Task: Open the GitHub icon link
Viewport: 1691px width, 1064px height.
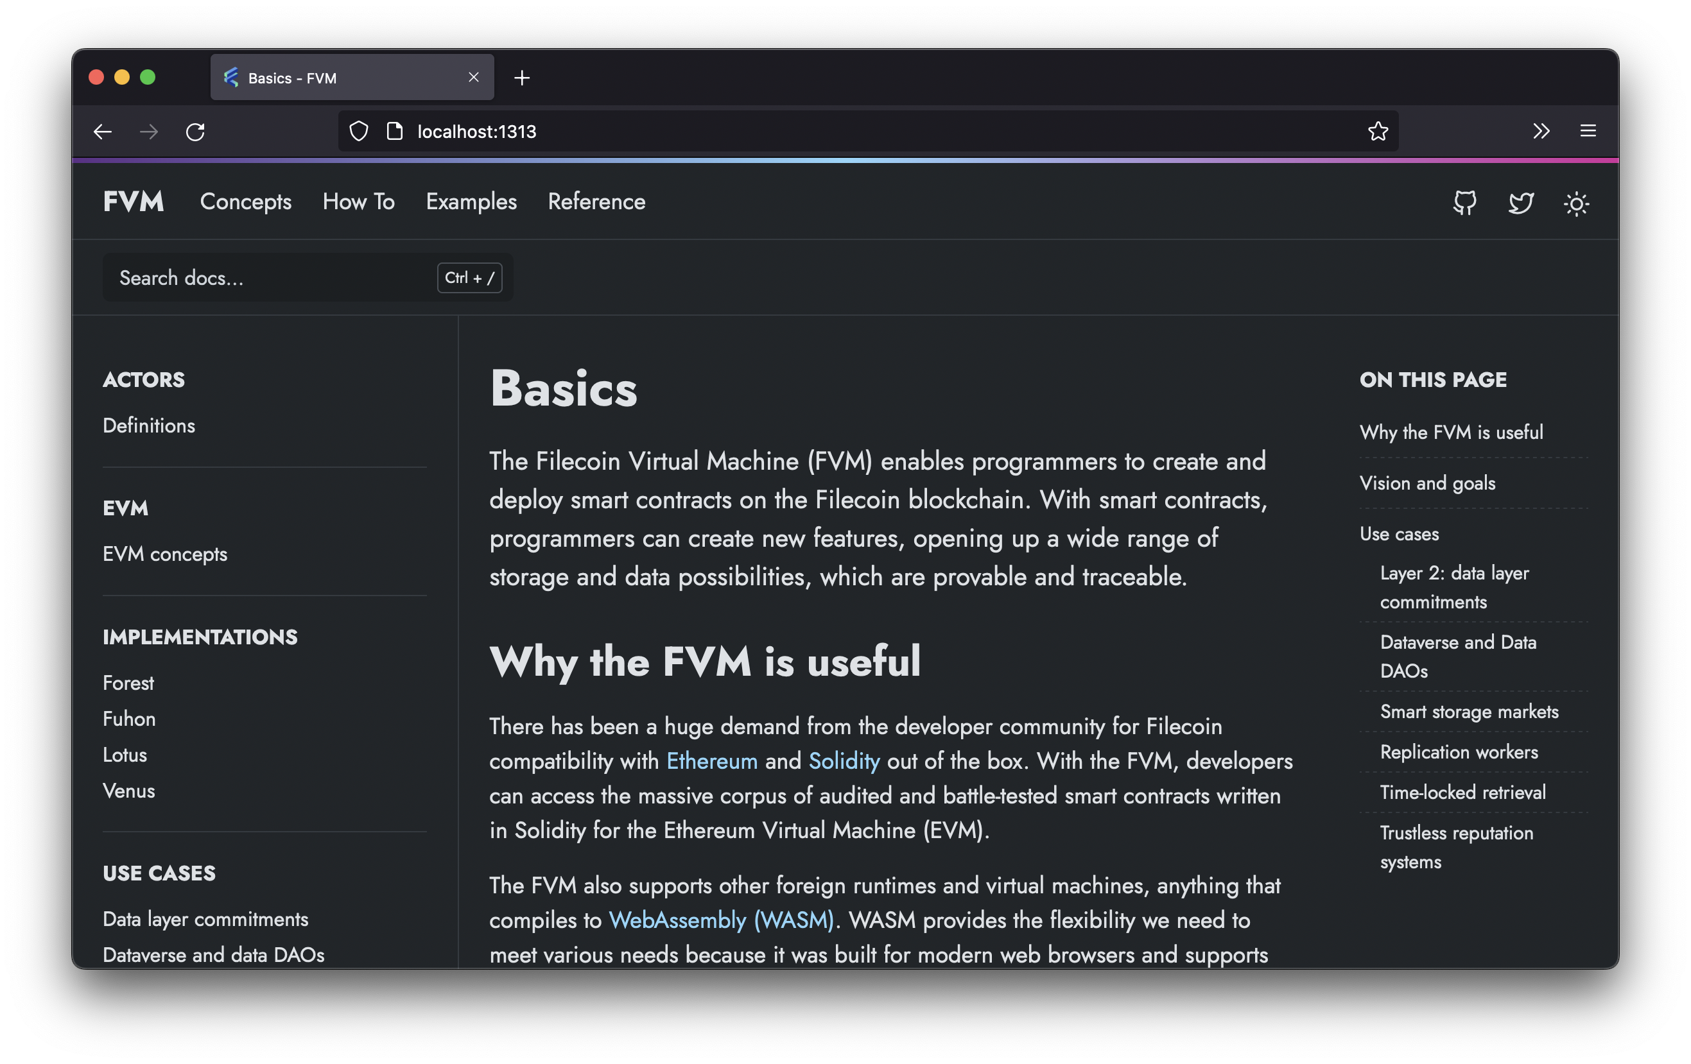Action: point(1464,203)
